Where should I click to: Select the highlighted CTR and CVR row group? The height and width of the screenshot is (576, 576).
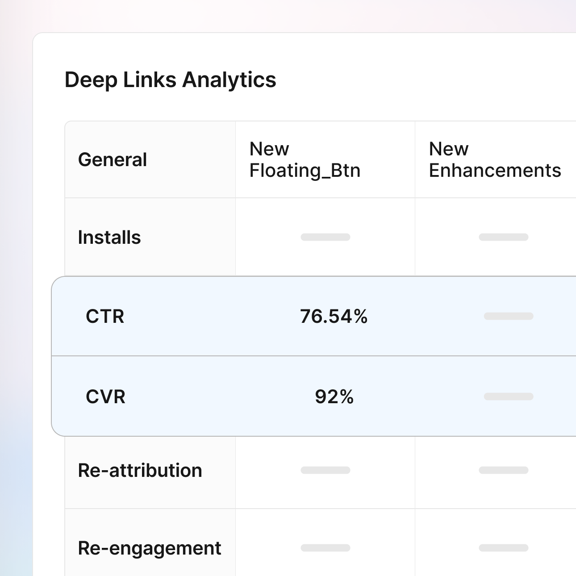pos(313,355)
